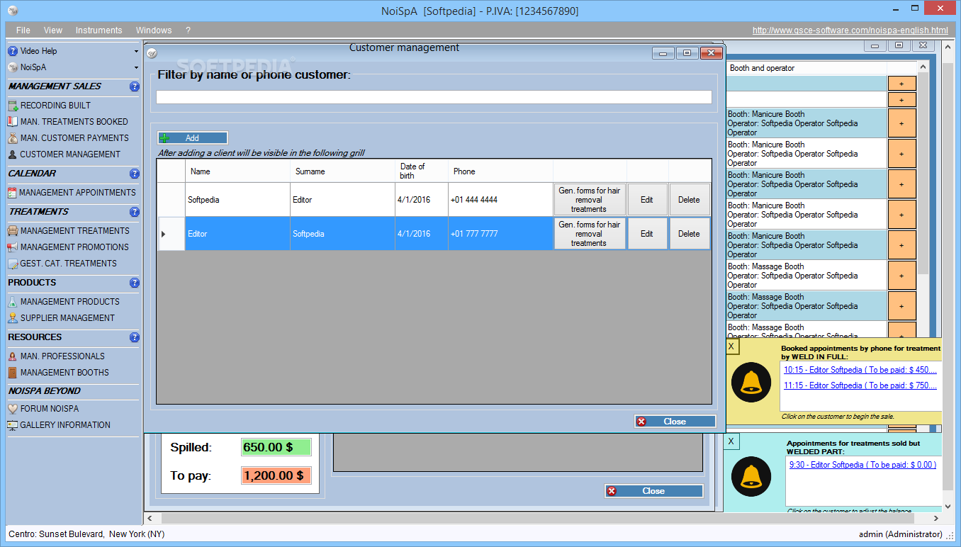The height and width of the screenshot is (547, 961).
Task: Open the gsce-software.com website link
Action: pyautogui.click(x=850, y=30)
